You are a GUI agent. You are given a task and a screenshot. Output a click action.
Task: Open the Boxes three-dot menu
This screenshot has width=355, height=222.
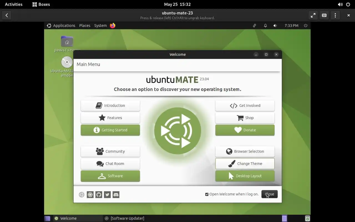tap(335, 15)
